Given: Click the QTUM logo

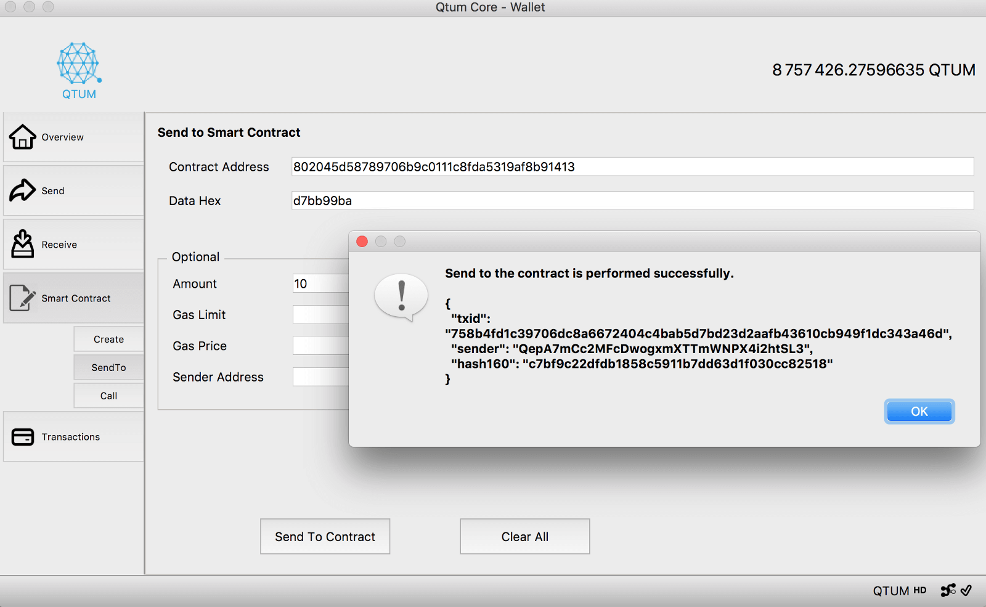Looking at the screenshot, I should tap(79, 70).
